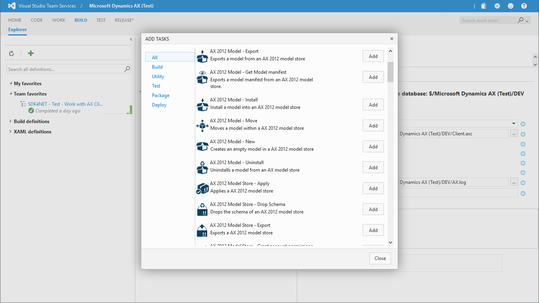
Task: Open the settings gear icon
Action: (497, 6)
